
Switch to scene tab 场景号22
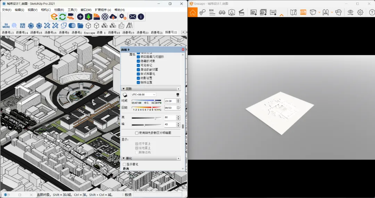pos(171,33)
